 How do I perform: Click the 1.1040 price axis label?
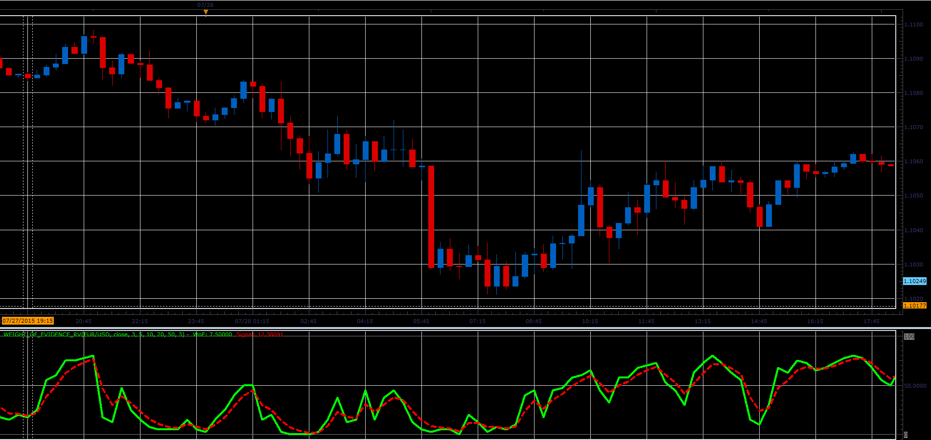click(913, 230)
